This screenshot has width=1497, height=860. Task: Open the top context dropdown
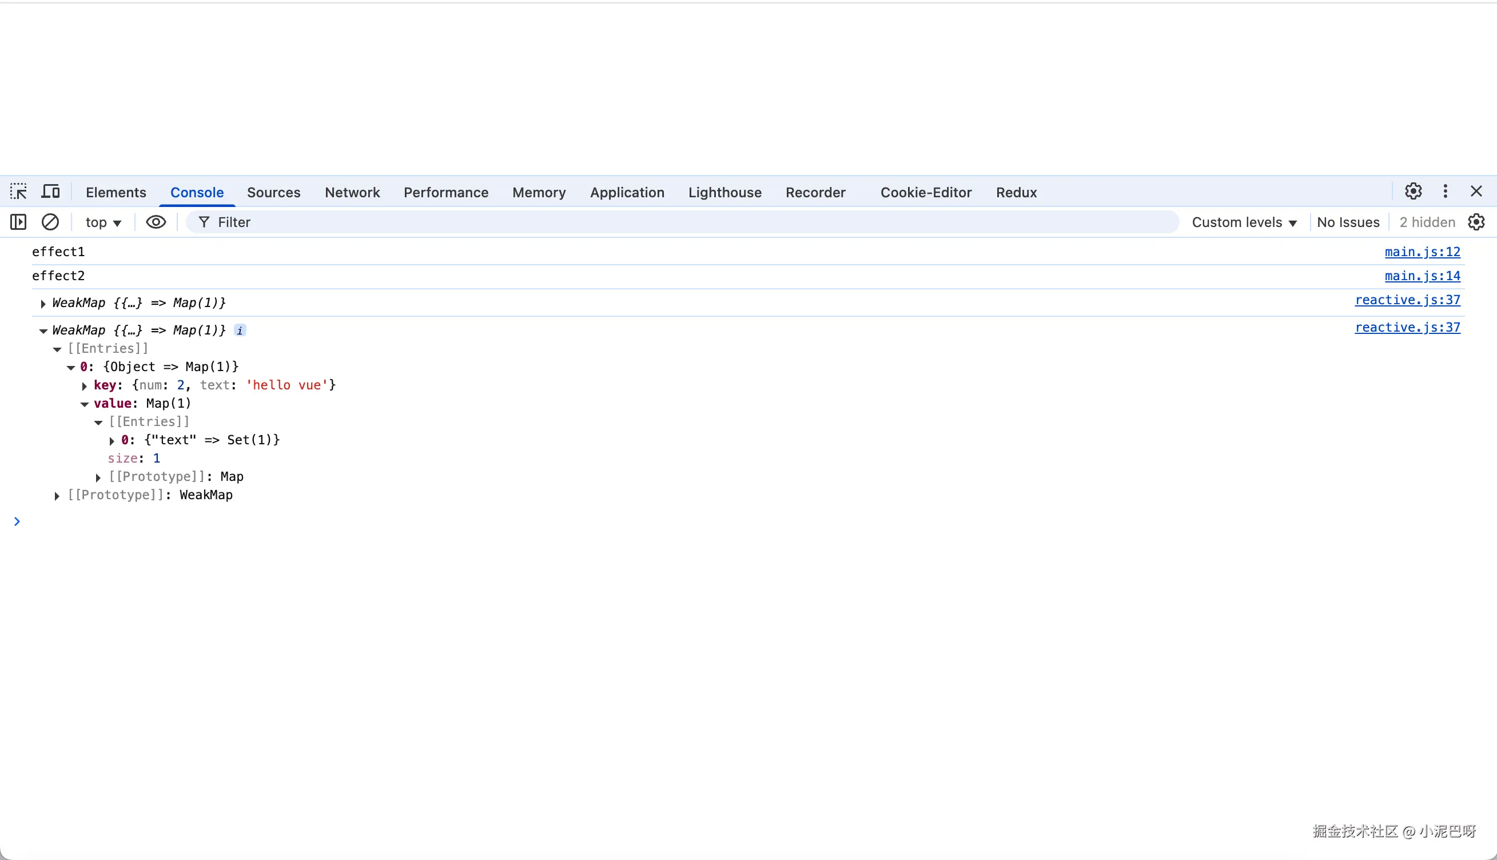pos(103,222)
